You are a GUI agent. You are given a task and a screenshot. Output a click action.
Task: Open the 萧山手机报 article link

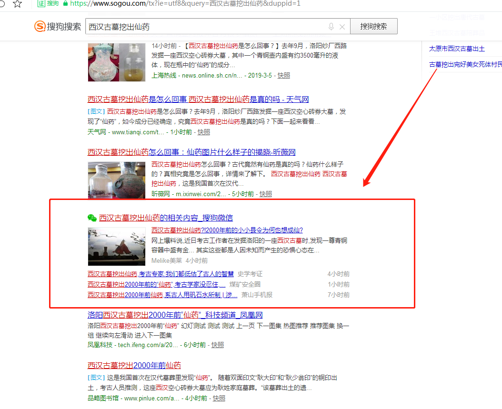pos(162,295)
